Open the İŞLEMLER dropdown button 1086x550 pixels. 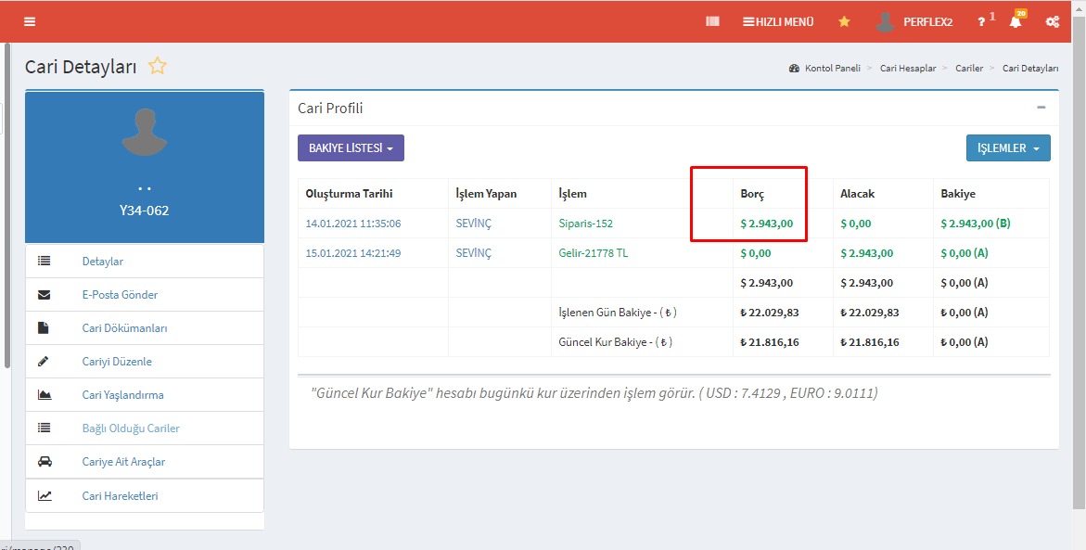(x=1008, y=148)
